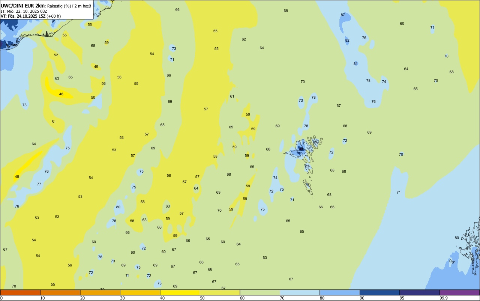Click the humidity value 52
This screenshot has width=480, height=301.
point(56,55)
